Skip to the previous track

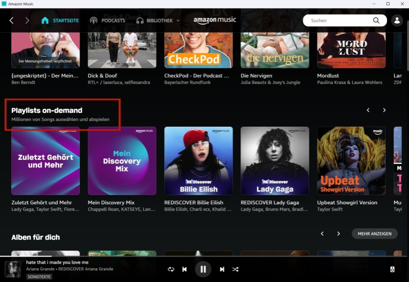point(185,269)
